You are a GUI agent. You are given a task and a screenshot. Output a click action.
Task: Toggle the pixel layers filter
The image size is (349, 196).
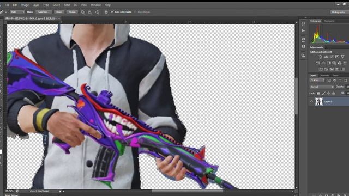tap(329, 81)
